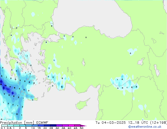Select the 30–35 mm purple legend box
167x129 pixels.
pyautogui.click(x=59, y=126)
